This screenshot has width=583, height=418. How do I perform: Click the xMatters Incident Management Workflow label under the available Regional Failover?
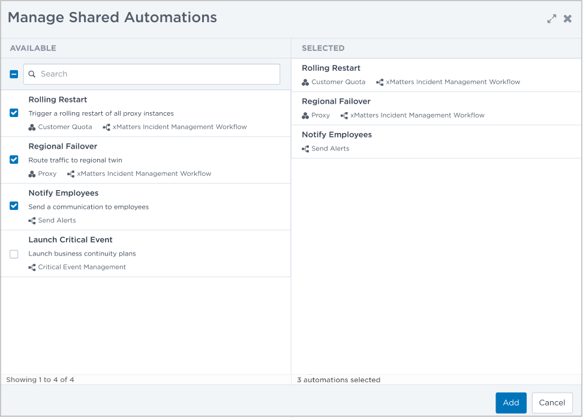coord(144,174)
